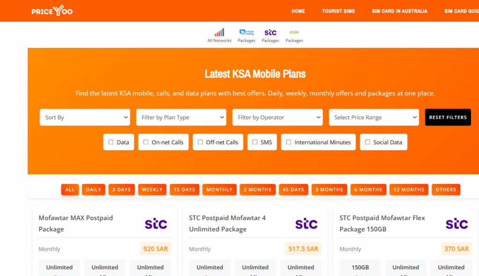This screenshot has height=276, width=479.
Task: Click the 370 SAR price badge
Action: pyautogui.click(x=457, y=249)
